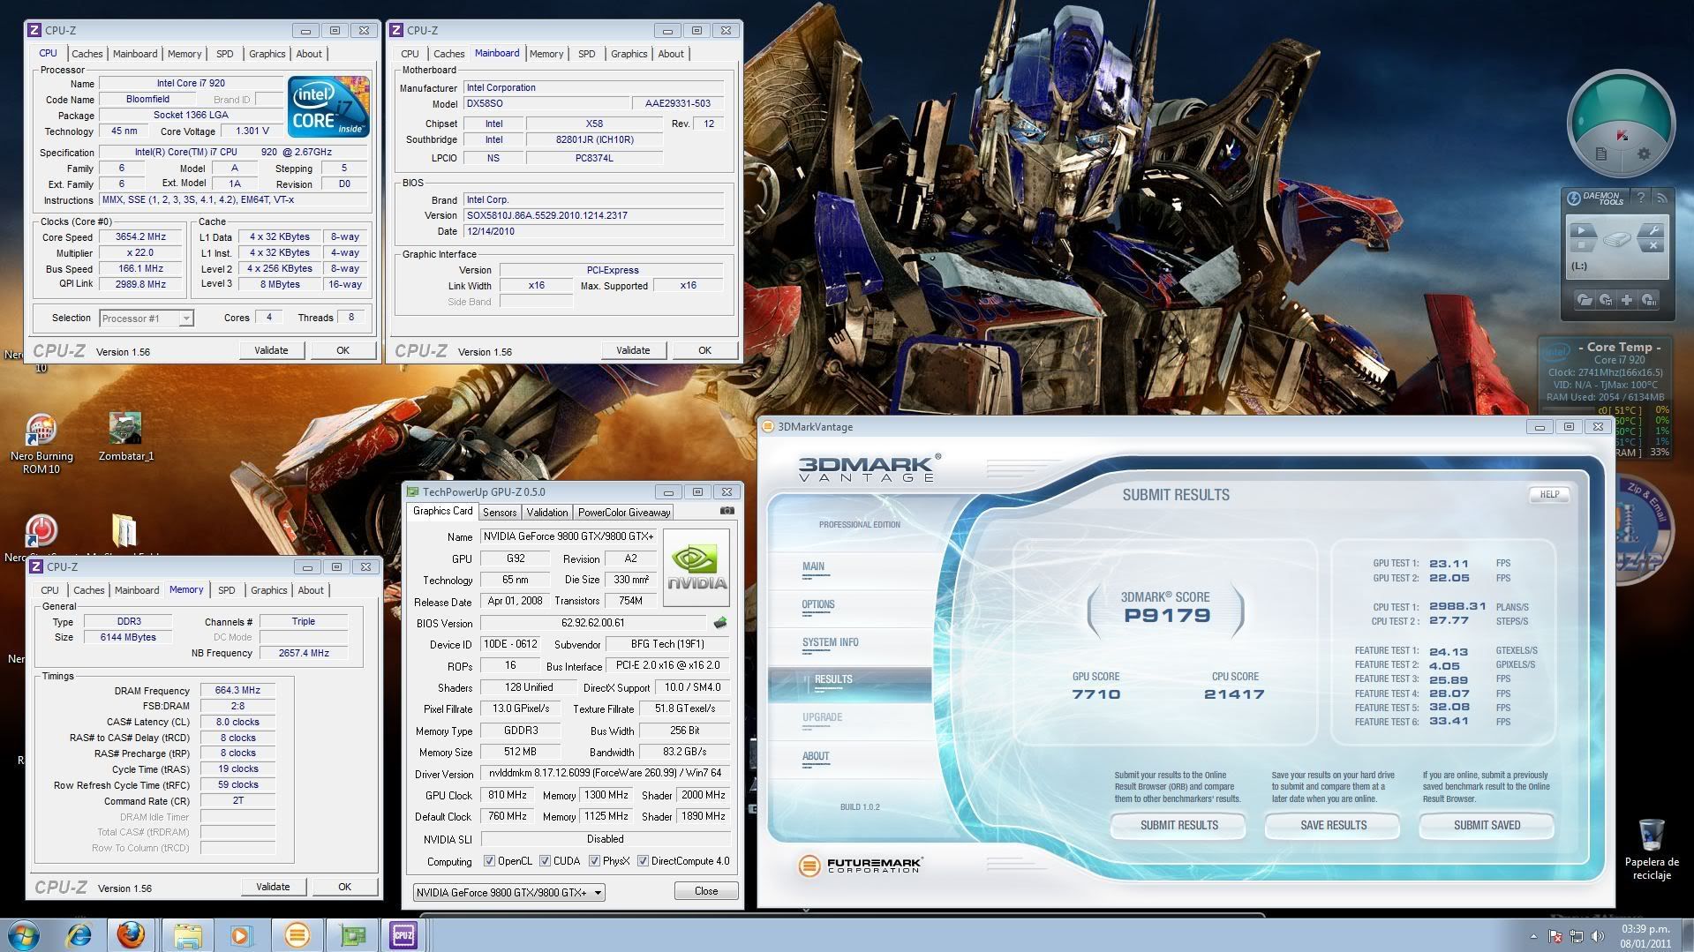Click OK in CPU-Z Memory window
This screenshot has width=1694, height=952.
pos(344,887)
